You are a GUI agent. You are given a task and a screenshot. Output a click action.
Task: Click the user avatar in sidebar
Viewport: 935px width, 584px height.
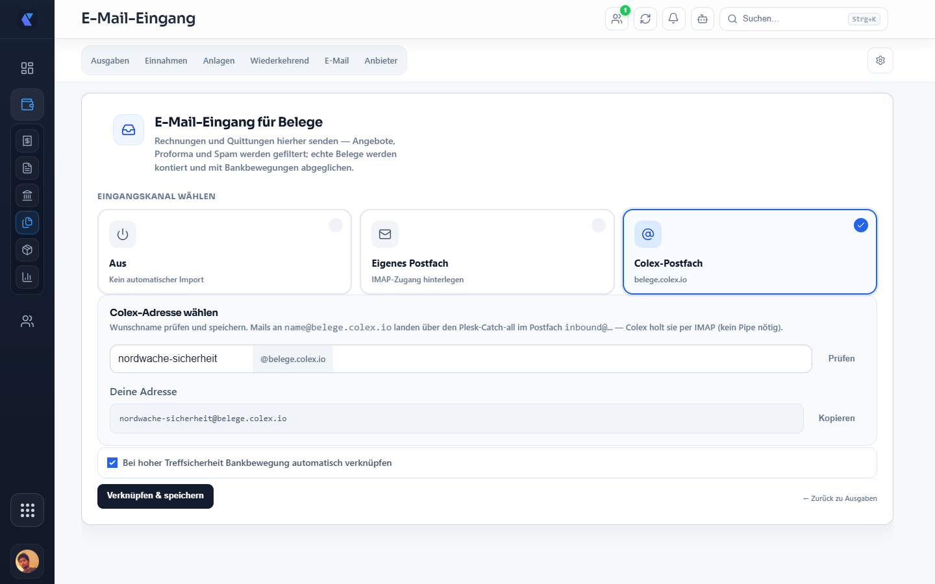pos(27,561)
